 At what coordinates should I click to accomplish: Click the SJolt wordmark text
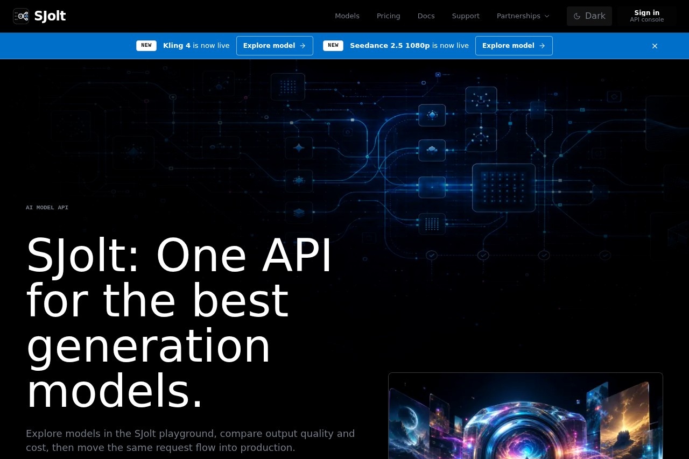point(50,16)
